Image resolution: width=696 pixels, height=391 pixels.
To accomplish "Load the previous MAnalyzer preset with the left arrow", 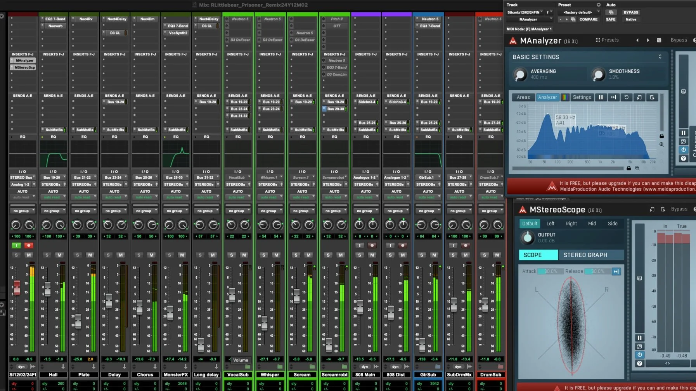I will click(637, 40).
